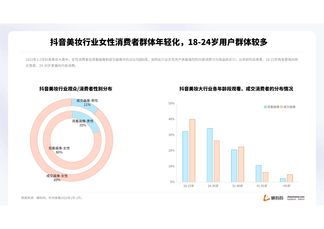The image size is (324, 229).
Task: Click the orange bar for >50岁
Action: 290,178
